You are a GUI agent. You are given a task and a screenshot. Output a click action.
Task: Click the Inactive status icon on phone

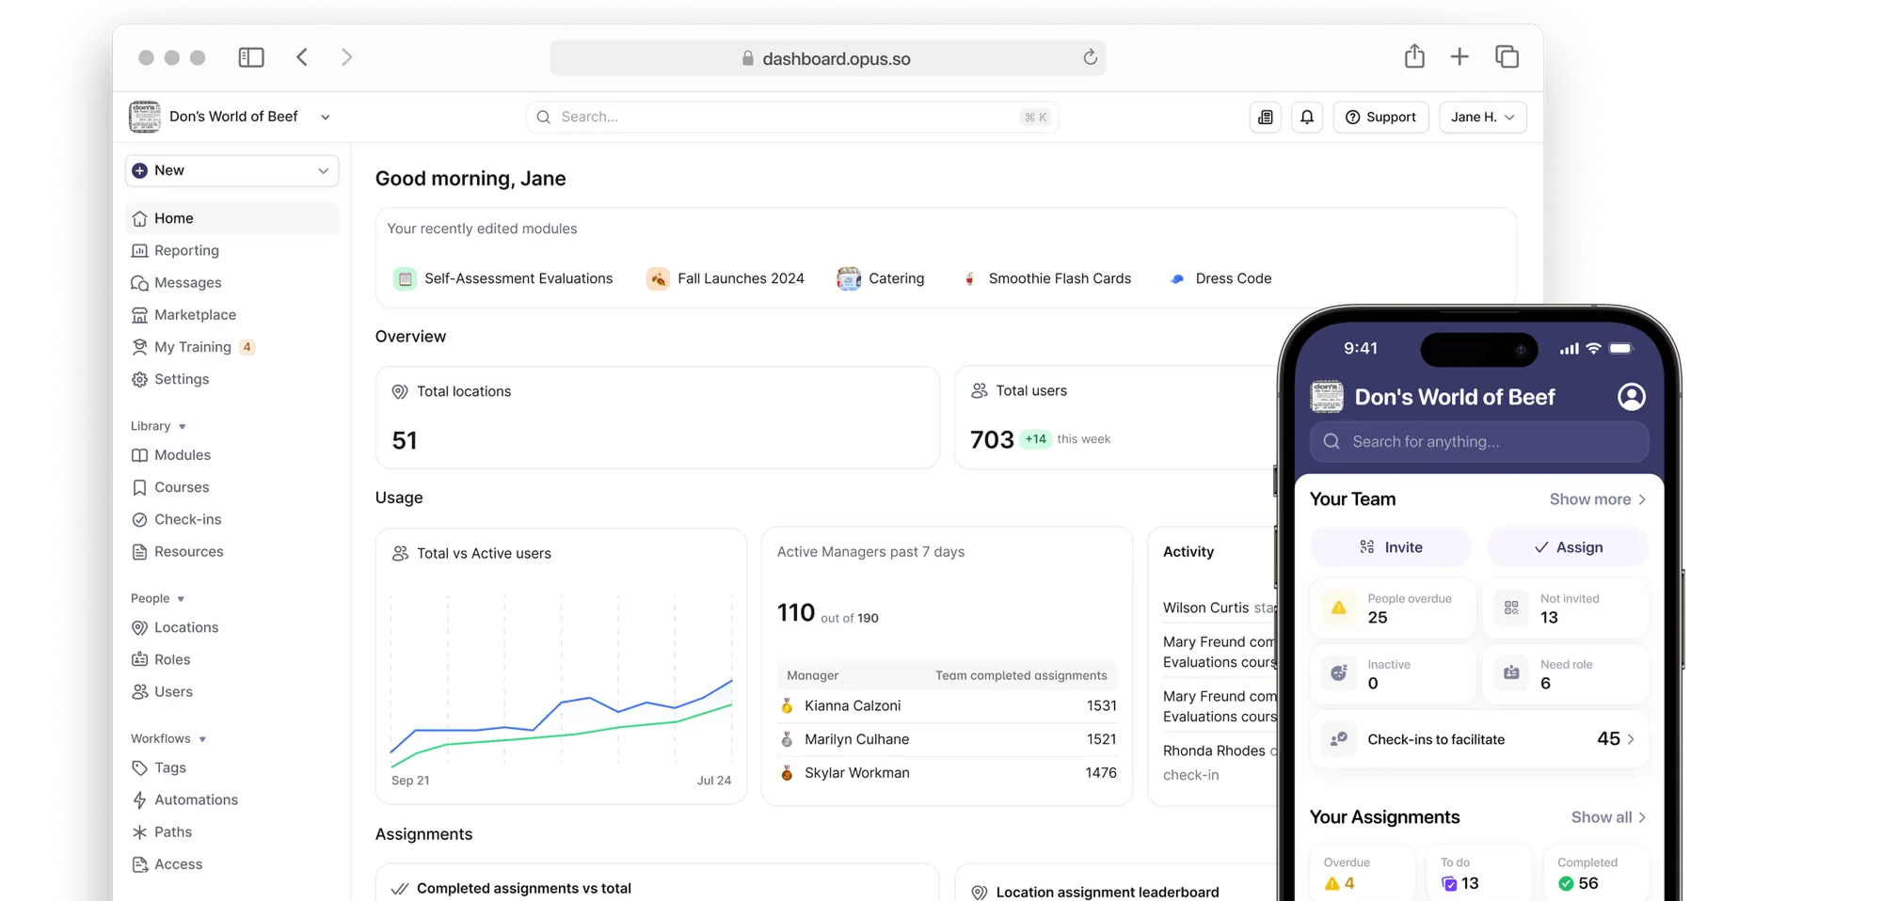point(1338,673)
